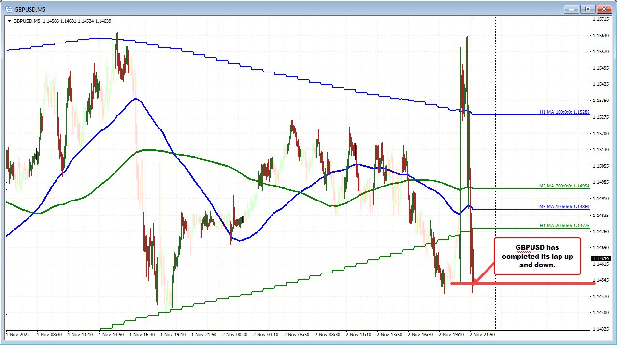Viewport: 617px width, 345px height.
Task: Click the M5 MA:100:0:0: 1.14860 label
Action: [564, 207]
